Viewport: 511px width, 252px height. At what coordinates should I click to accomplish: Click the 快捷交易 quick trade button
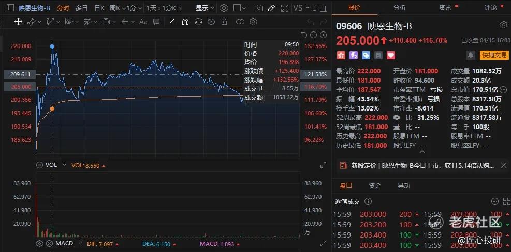[x=494, y=55]
